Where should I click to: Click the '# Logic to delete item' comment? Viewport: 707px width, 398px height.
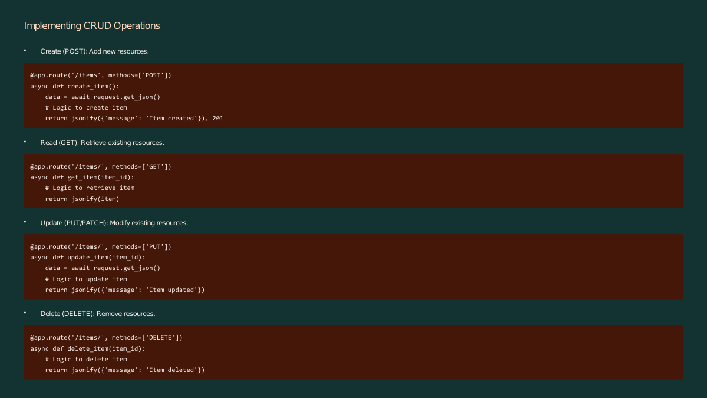(86, 360)
